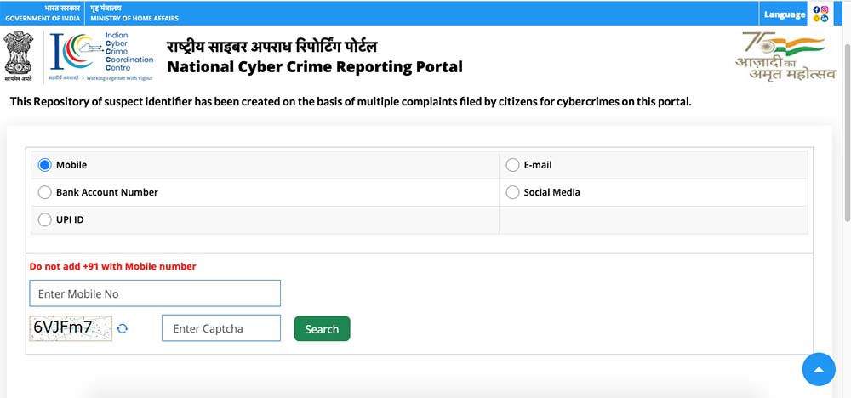This screenshot has height=398, width=851.
Task: Open the LinkedIn social icon
Action: tap(825, 18)
